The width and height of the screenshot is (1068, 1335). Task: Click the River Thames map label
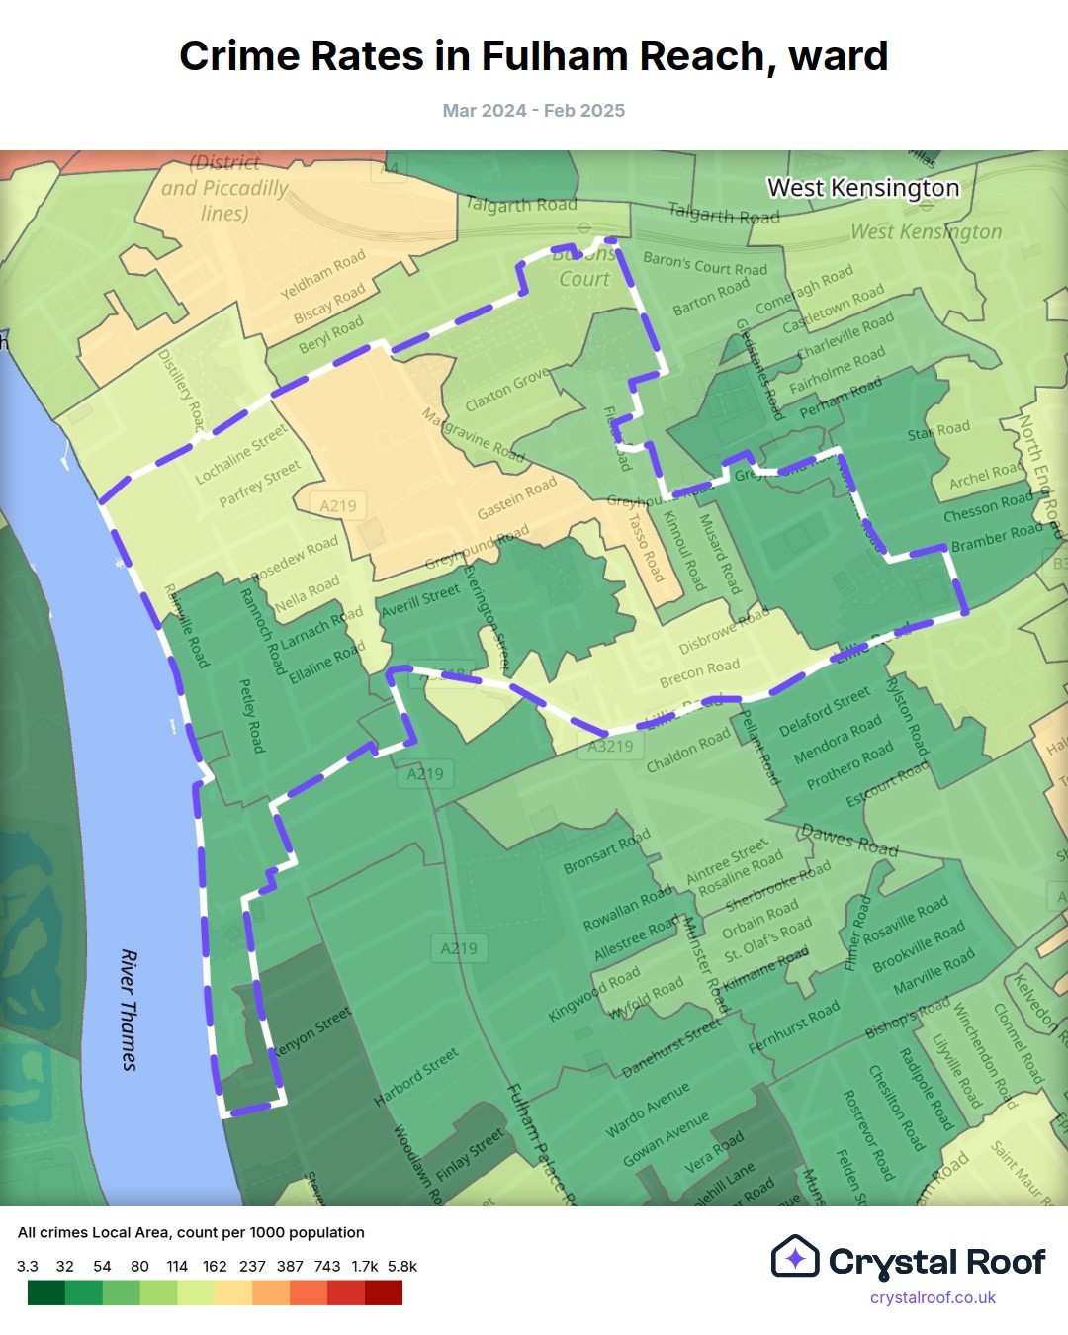(x=129, y=1010)
